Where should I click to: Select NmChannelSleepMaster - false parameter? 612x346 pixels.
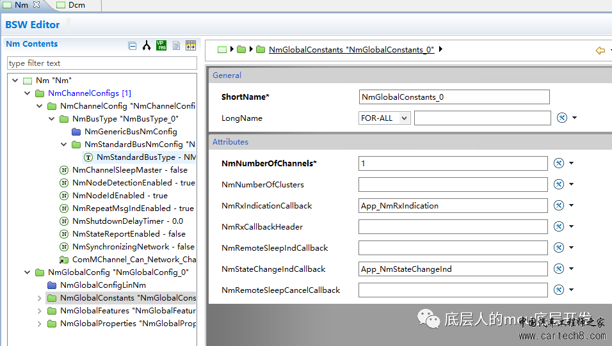coord(129,170)
